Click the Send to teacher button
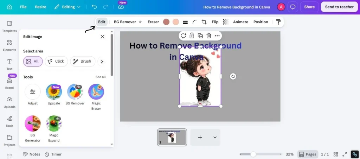Image resolution: width=360 pixels, height=159 pixels. (x=339, y=7)
